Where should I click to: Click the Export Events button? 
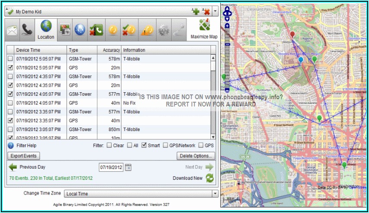coord(24,156)
